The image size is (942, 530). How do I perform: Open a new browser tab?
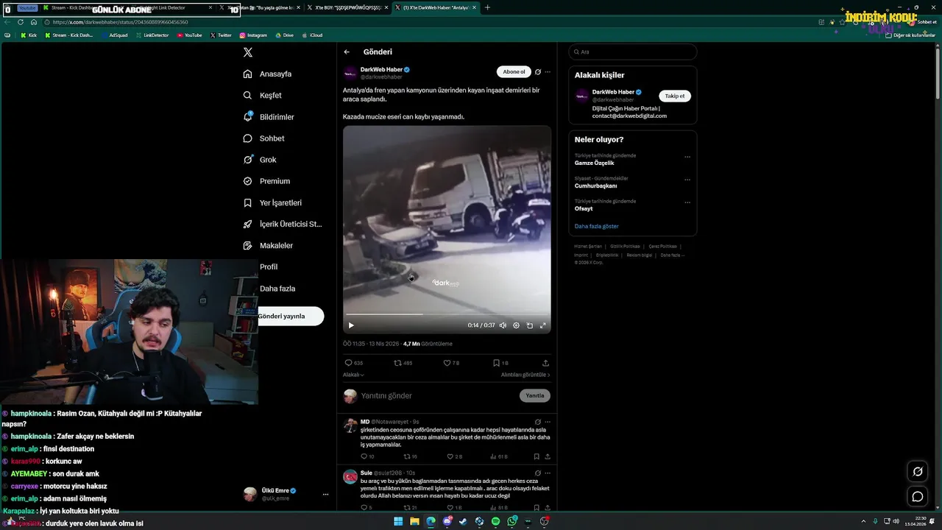pos(487,7)
